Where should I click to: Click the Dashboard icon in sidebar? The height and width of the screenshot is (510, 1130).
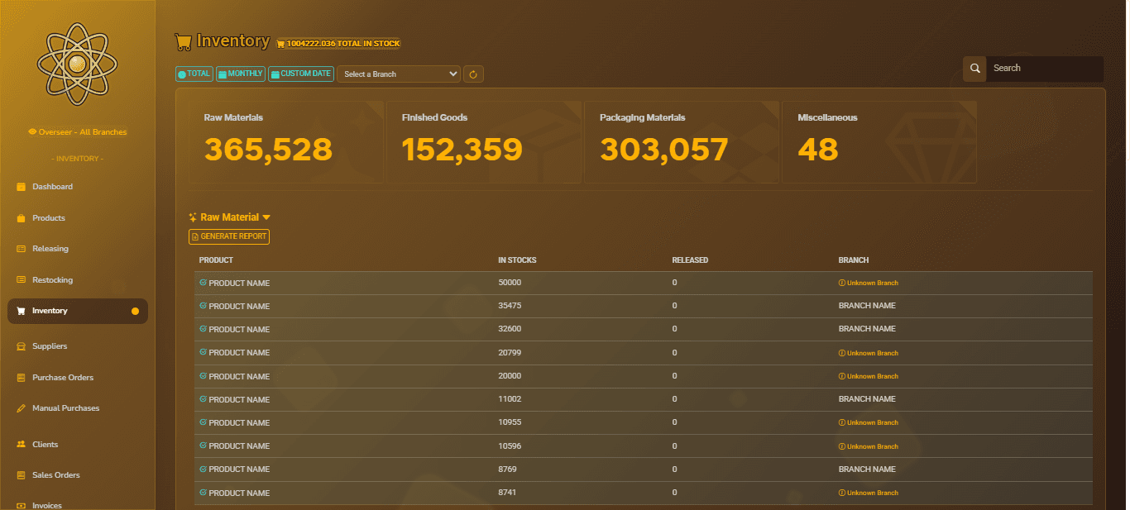(x=22, y=187)
